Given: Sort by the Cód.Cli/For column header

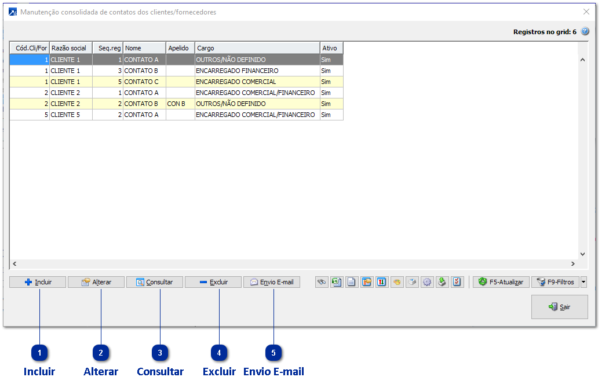Looking at the screenshot, I should tap(30, 48).
